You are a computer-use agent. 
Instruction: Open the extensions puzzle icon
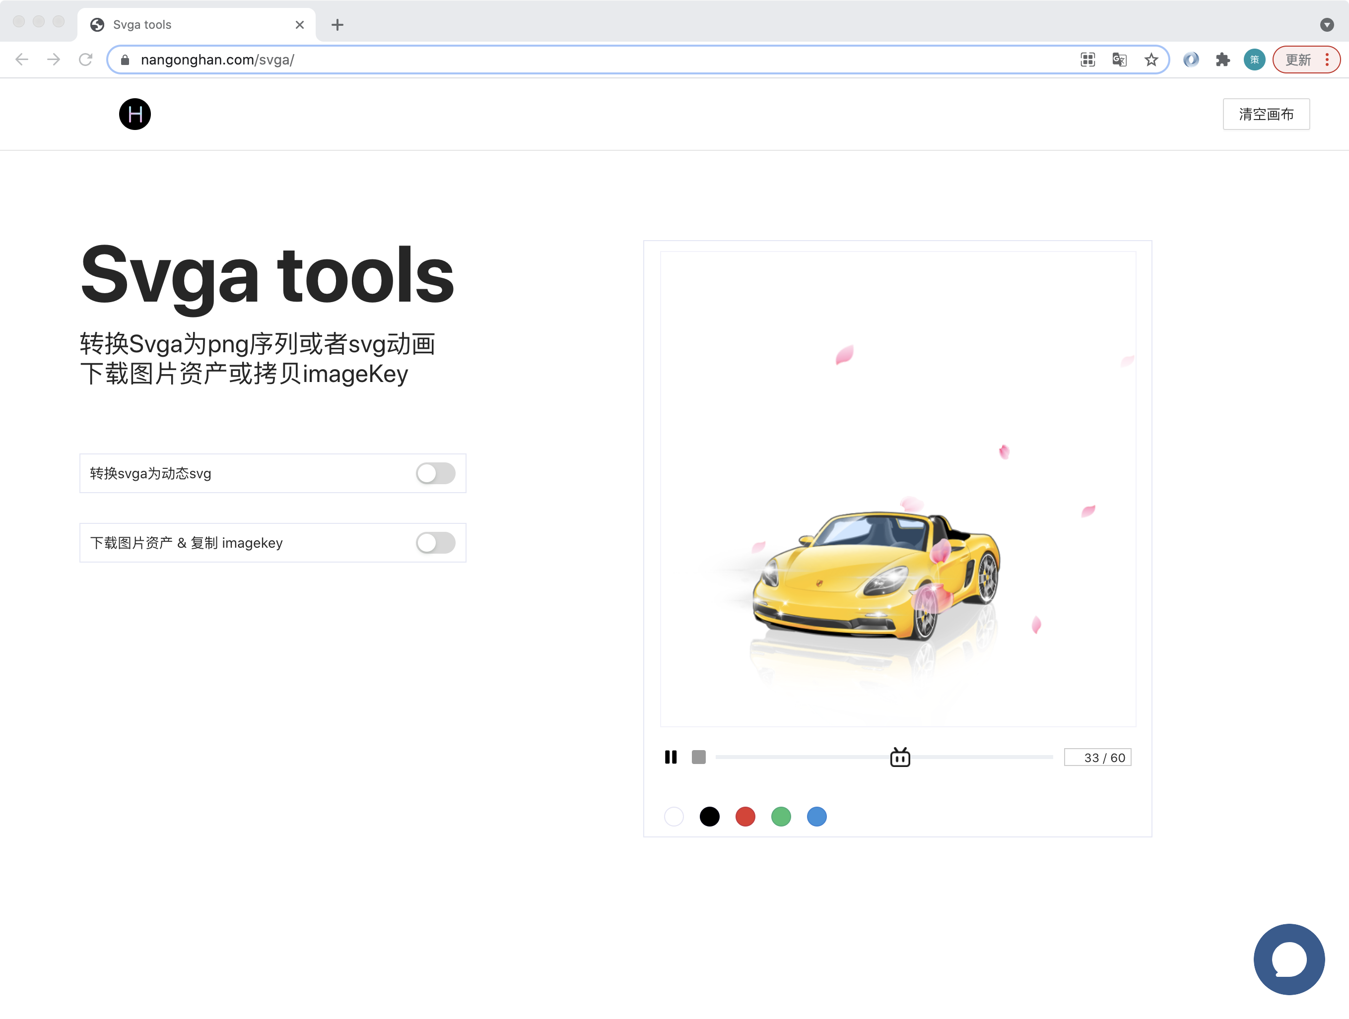click(x=1223, y=60)
